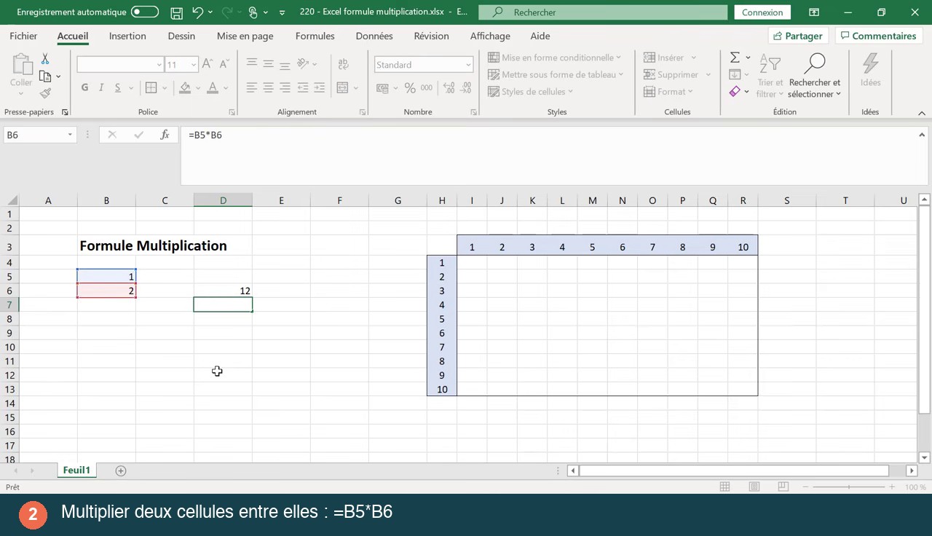
Task: Click the Connexion button
Action: 762,12
